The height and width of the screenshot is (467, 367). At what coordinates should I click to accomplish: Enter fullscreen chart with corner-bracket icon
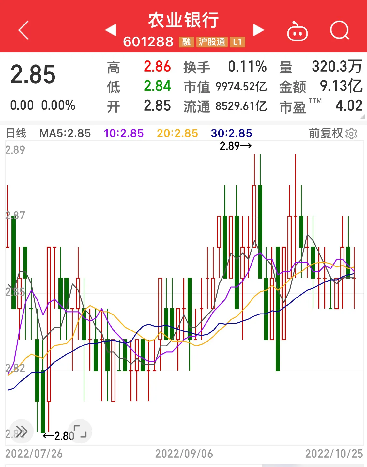coord(80,431)
